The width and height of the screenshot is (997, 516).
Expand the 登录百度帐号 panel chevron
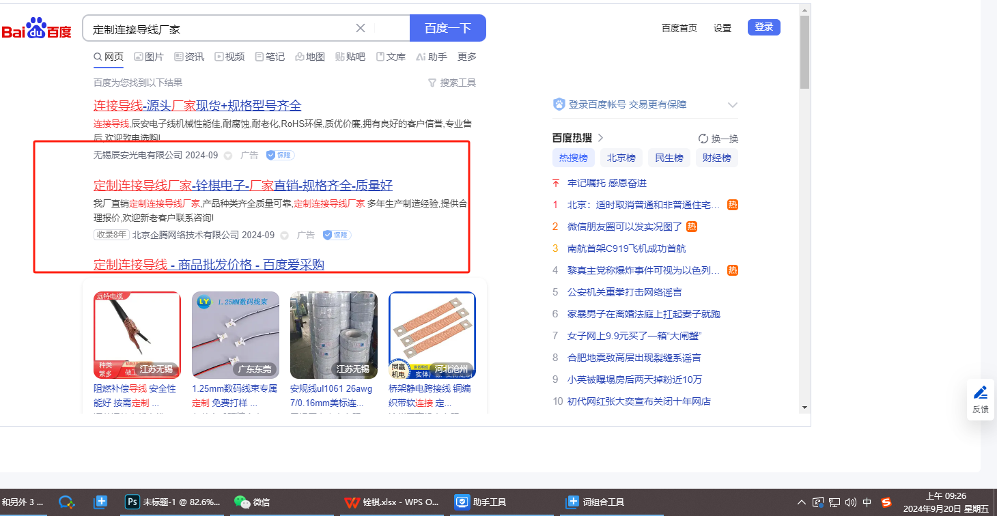[733, 105]
